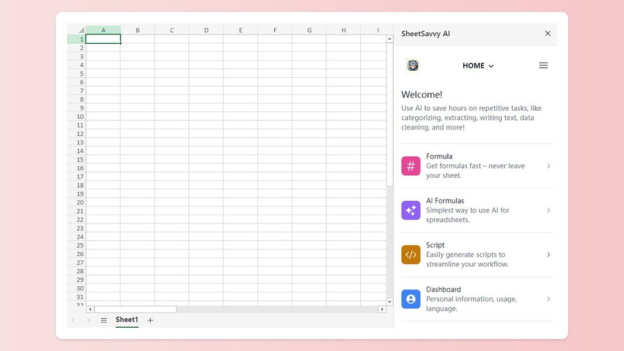Select the AI Formulas sparkle icon
Image resolution: width=624 pixels, height=351 pixels.
(410, 210)
